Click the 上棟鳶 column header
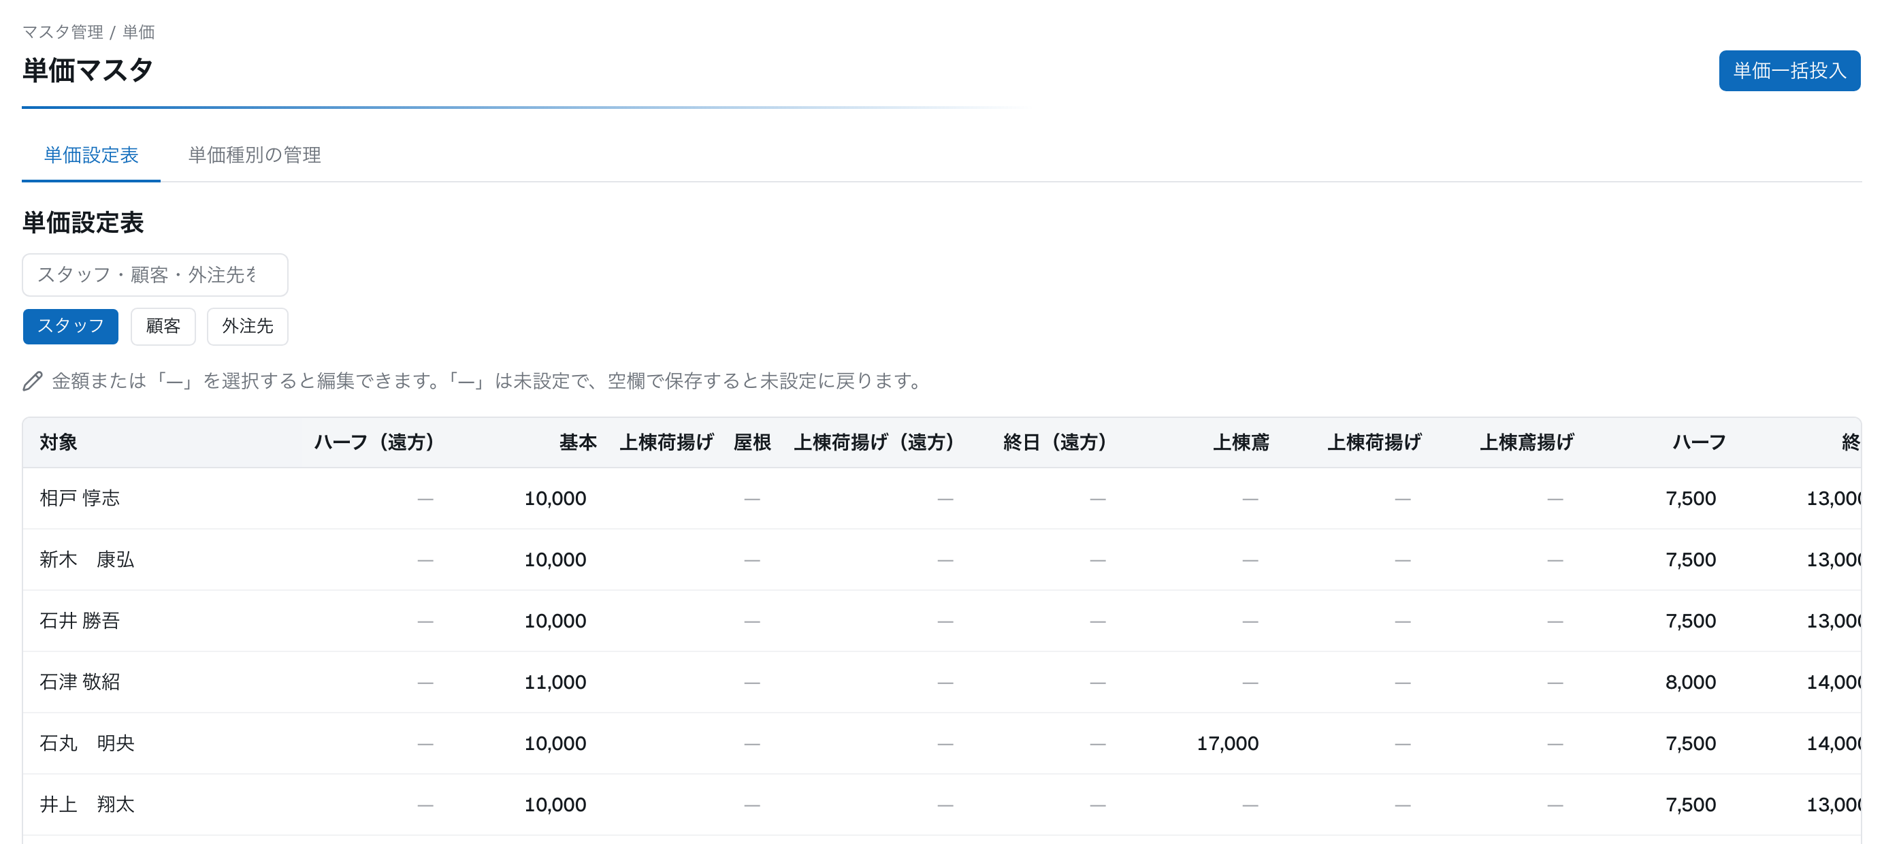This screenshot has height=844, width=1884. point(1241,442)
